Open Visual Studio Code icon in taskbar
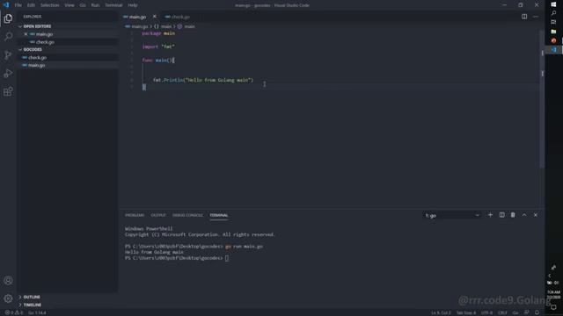Viewport: 563px width, 316px height. tap(553, 50)
